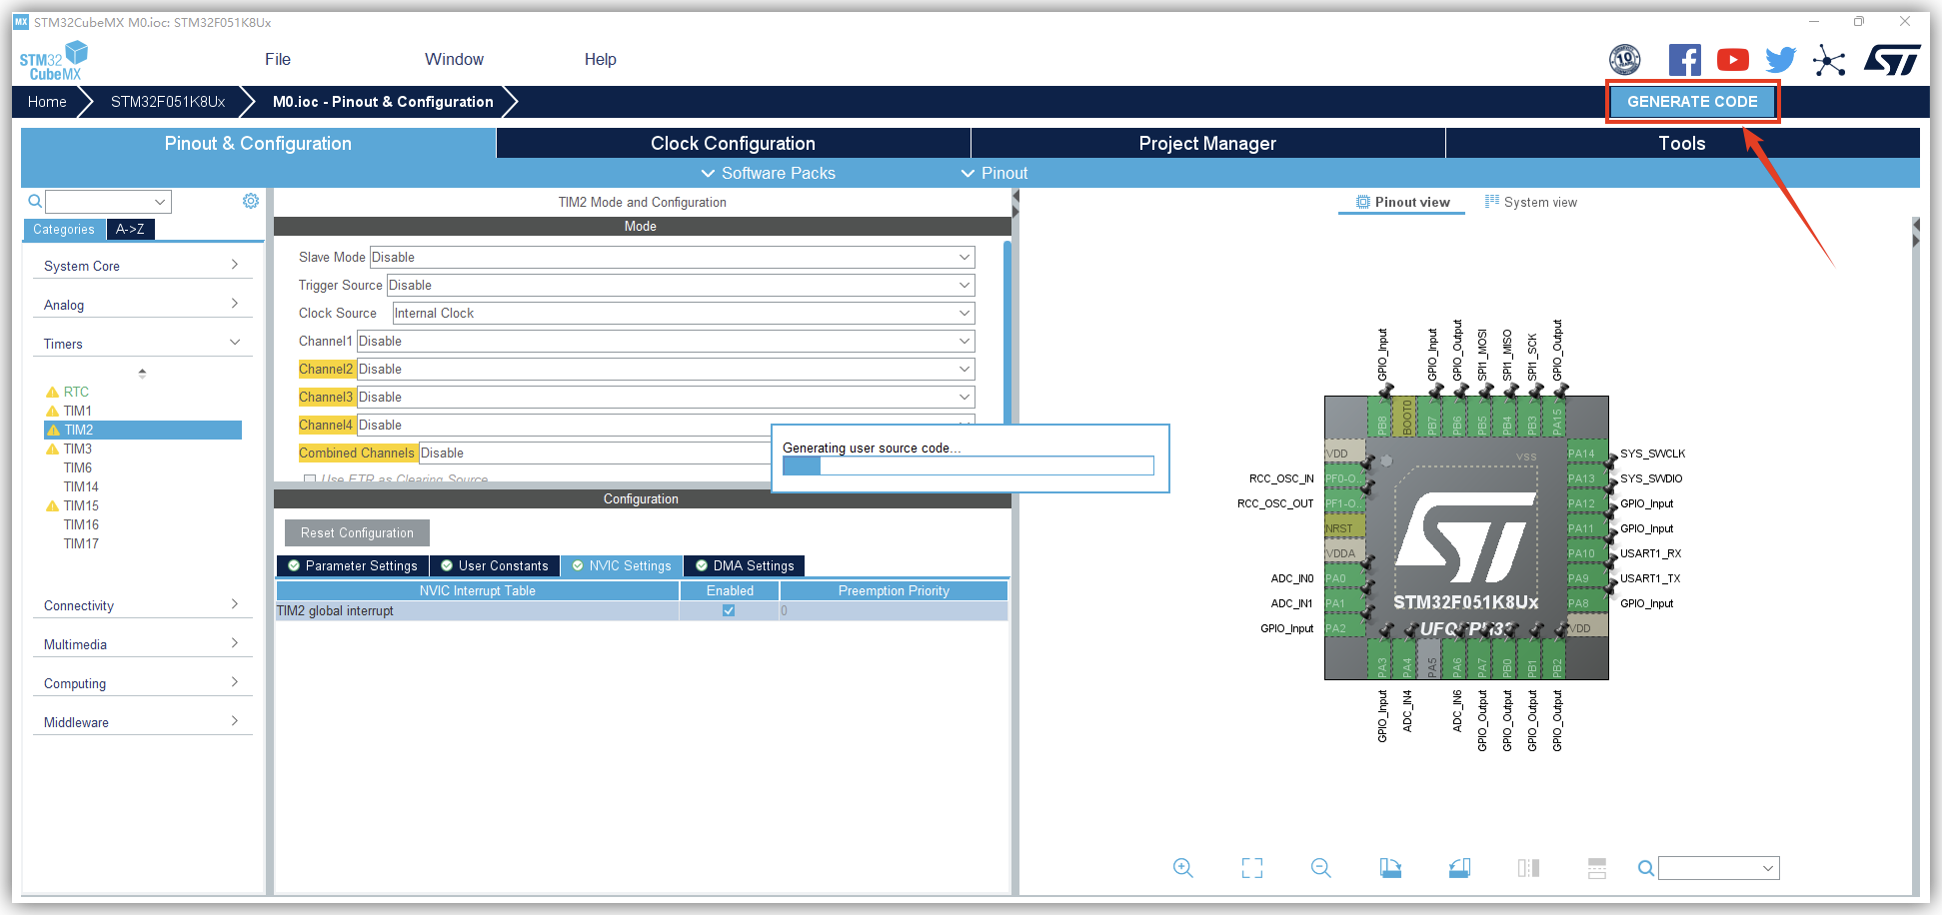
Task: Open the Slave Mode dropdown
Action: [x=672, y=257]
